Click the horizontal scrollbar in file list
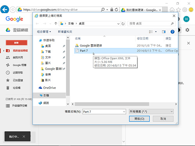This screenshot has width=195, height=146. pos(112,104)
